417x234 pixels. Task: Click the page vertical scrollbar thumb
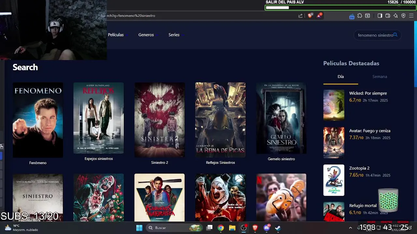coord(415,54)
